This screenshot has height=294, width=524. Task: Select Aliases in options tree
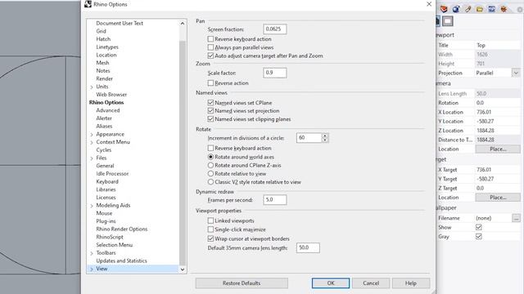(104, 127)
